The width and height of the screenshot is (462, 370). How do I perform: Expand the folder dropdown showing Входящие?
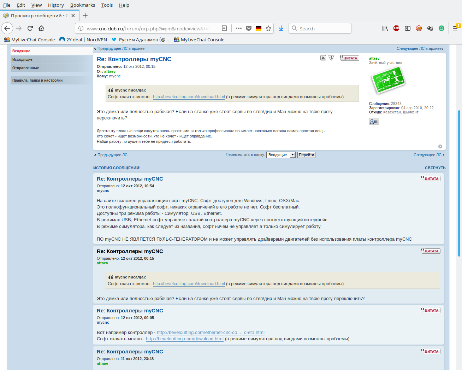(281, 155)
